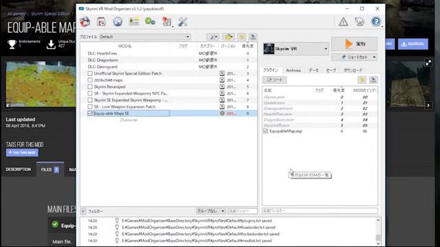Click the log pane scroll-up arrow

tap(378, 220)
